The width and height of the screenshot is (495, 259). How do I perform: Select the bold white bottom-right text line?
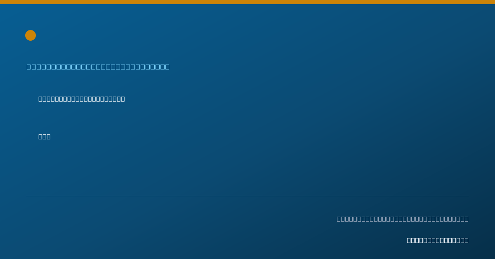pos(438,240)
